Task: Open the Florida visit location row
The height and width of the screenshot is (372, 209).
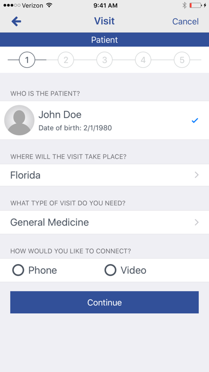Action: click(104, 175)
